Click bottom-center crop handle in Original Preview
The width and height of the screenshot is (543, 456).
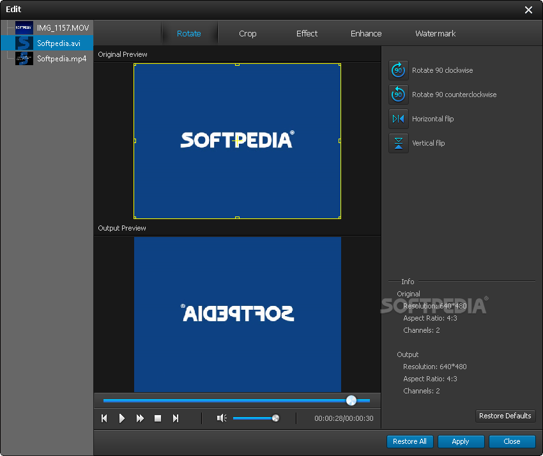tap(237, 218)
